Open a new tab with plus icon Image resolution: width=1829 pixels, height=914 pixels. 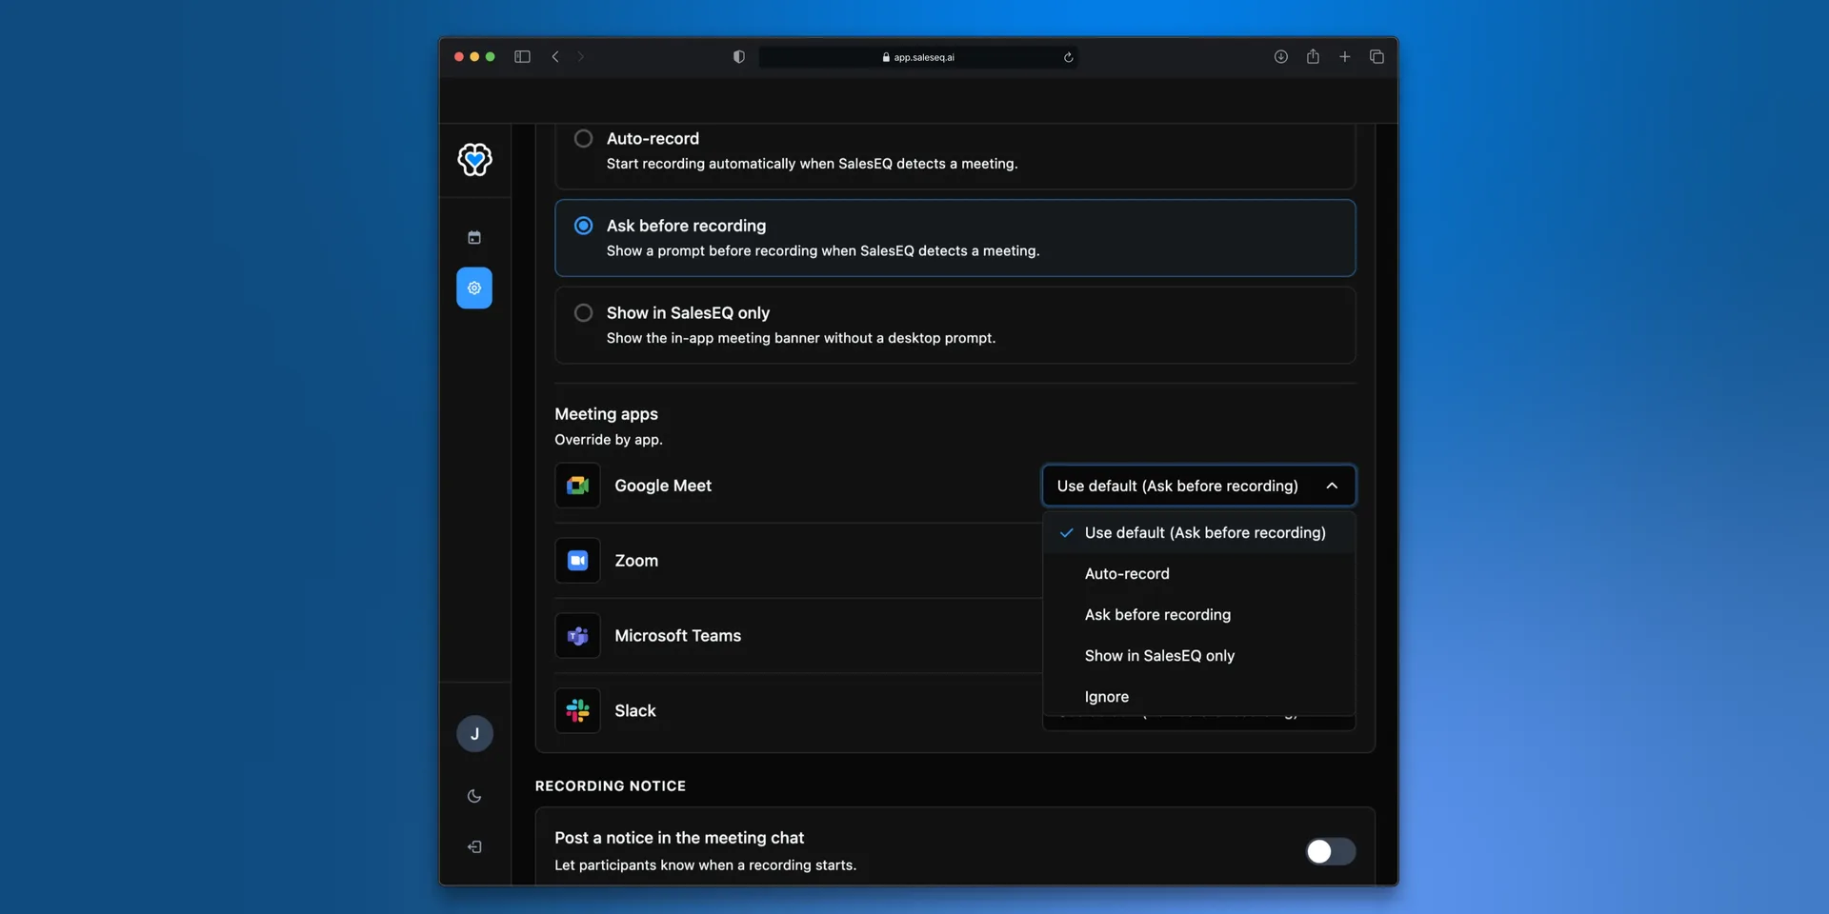click(x=1345, y=57)
